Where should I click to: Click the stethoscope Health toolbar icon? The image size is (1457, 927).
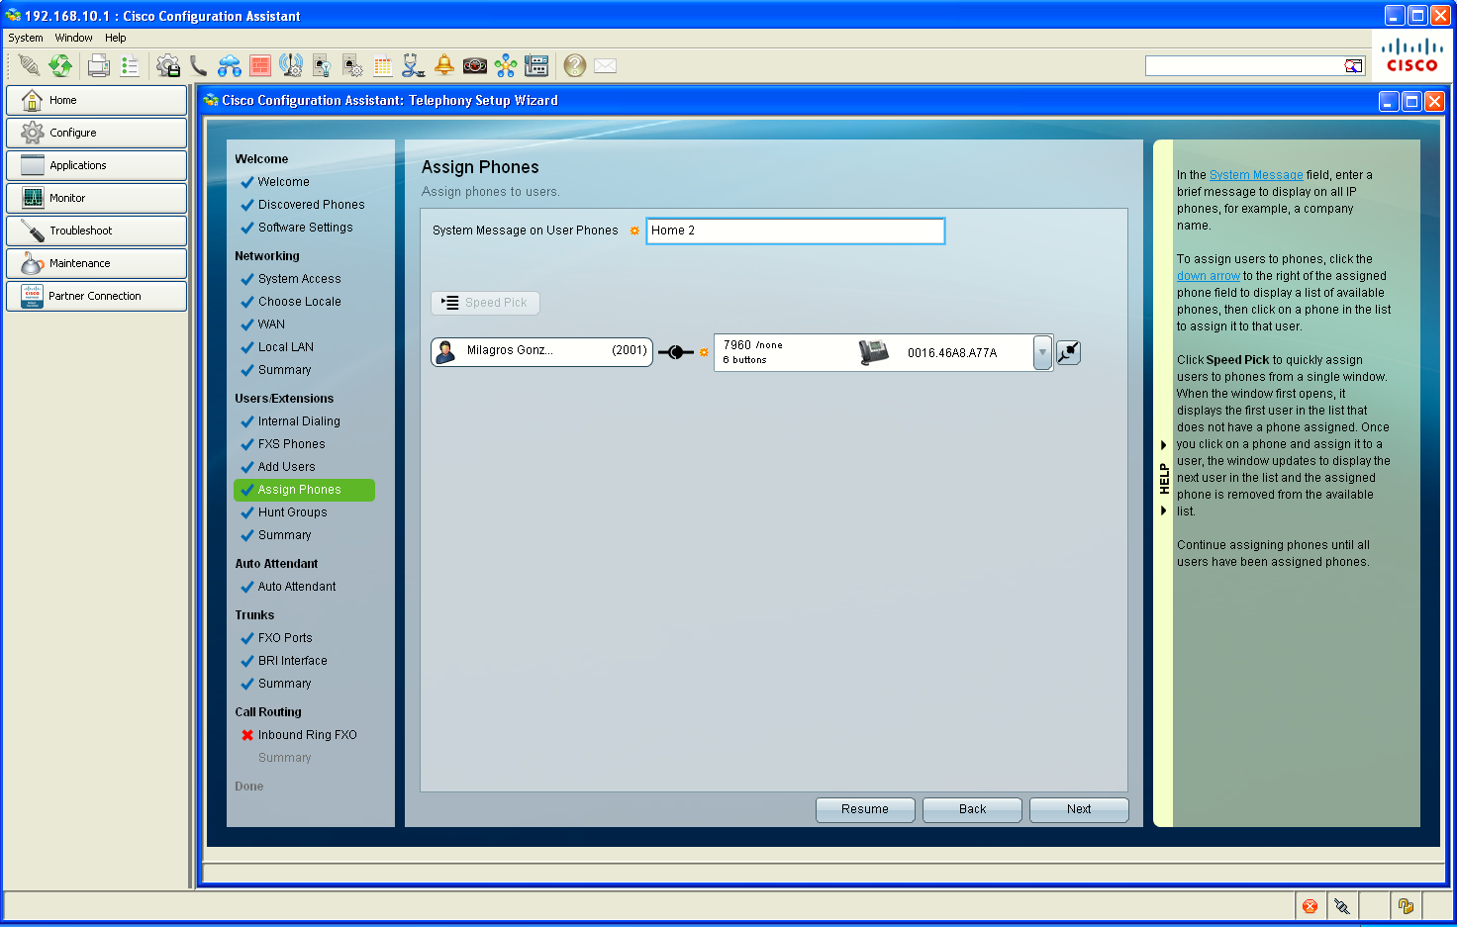[414, 65]
